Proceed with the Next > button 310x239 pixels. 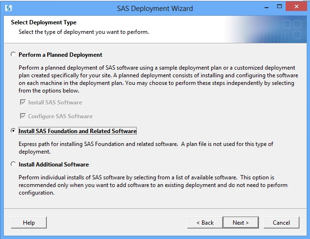(241, 223)
